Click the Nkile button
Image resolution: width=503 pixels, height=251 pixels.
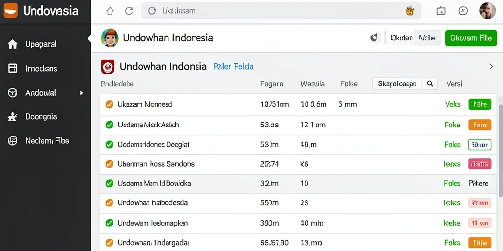tap(427, 38)
